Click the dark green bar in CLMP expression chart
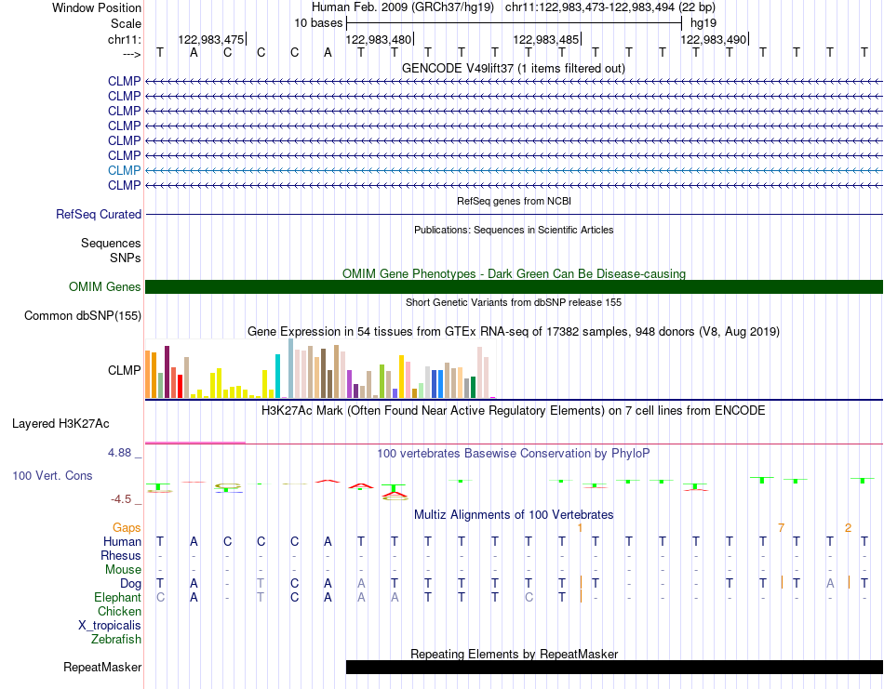Viewport: 884px width, 689px height. click(x=473, y=387)
